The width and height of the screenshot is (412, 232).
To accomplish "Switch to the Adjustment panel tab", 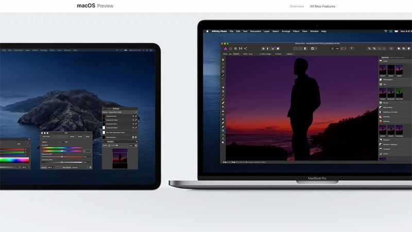I will pyautogui.click(x=385, y=57).
